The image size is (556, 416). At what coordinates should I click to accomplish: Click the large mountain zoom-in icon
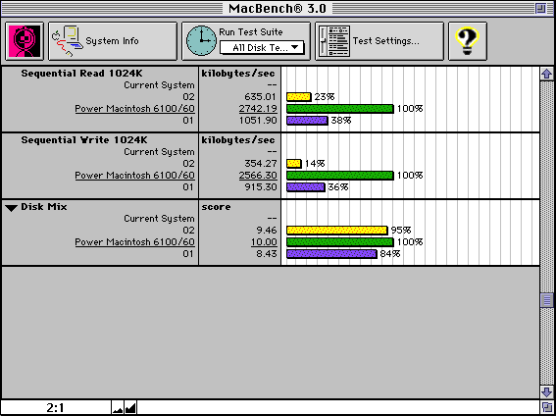[x=130, y=408]
